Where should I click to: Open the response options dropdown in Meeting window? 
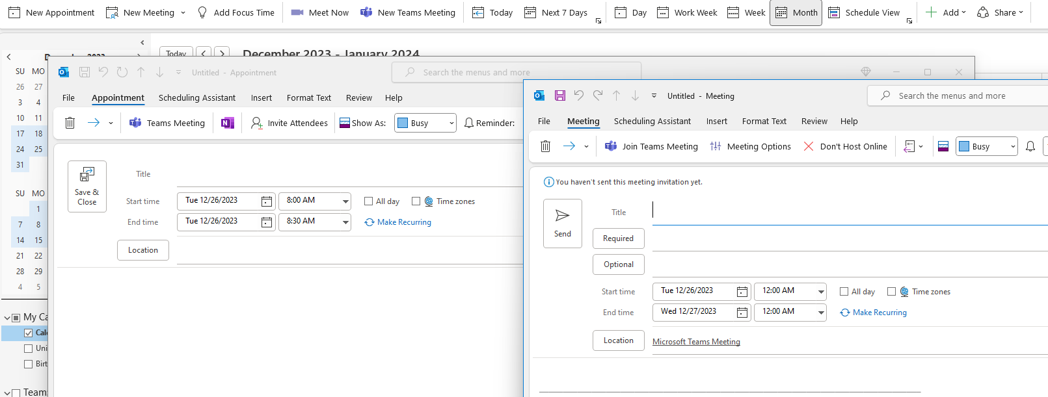point(913,146)
